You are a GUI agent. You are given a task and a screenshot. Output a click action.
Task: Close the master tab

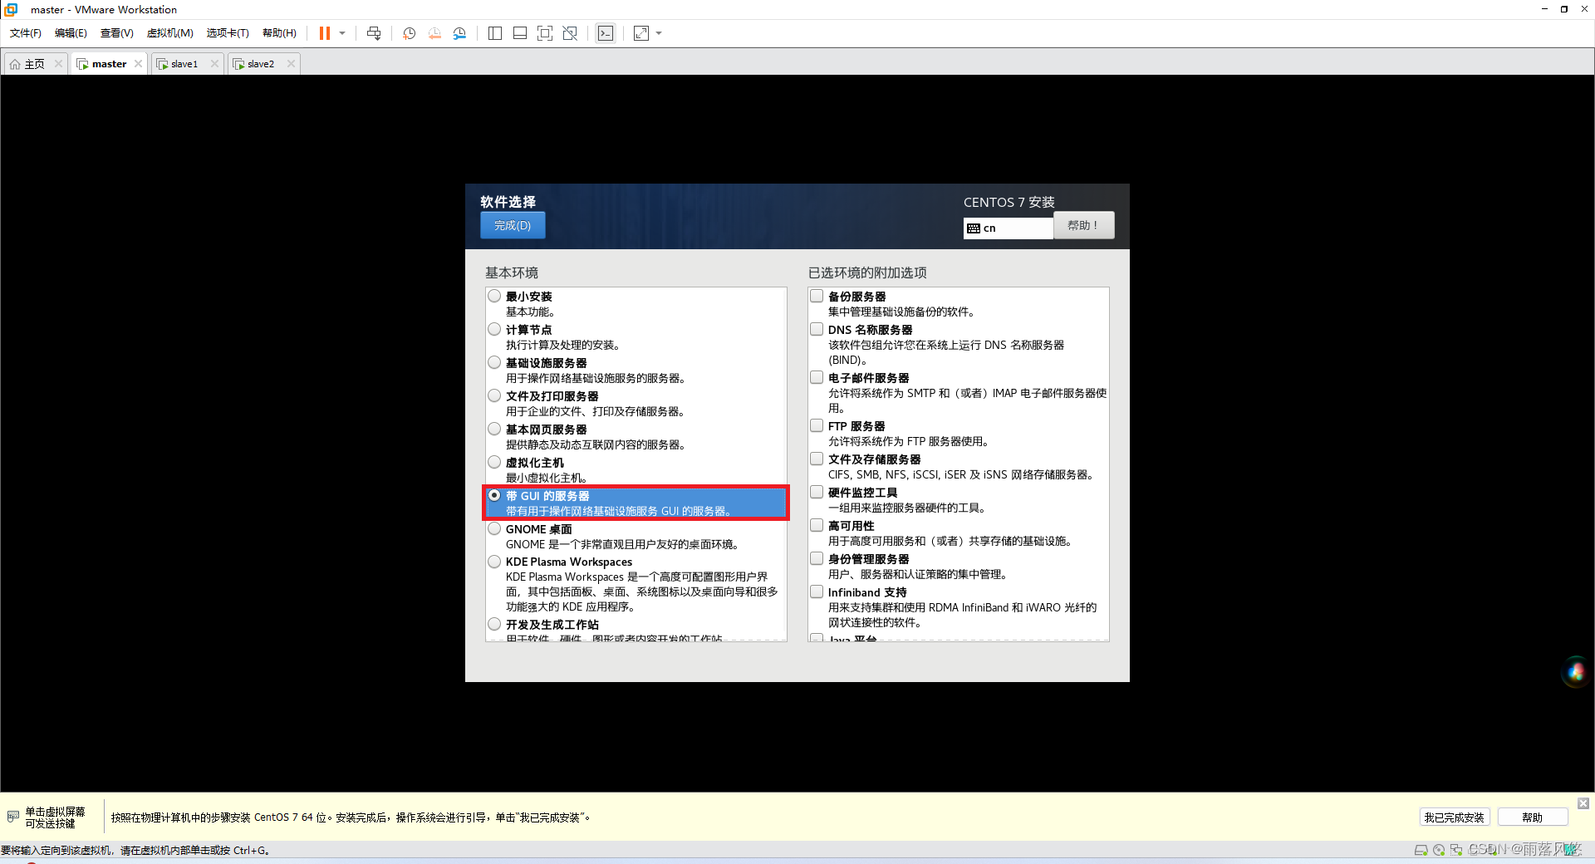[138, 63]
